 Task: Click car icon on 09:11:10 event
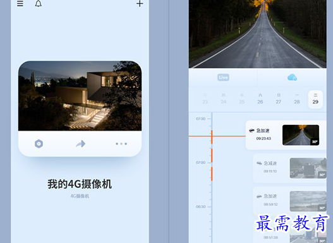(x=259, y=163)
